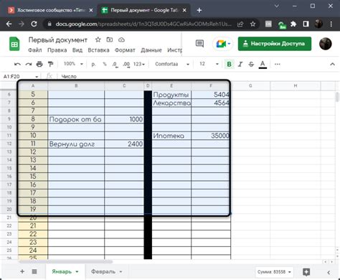Click the Настройки Доступа button
Image resolution: width=340 pixels, height=280 pixels.
pyautogui.click(x=275, y=44)
